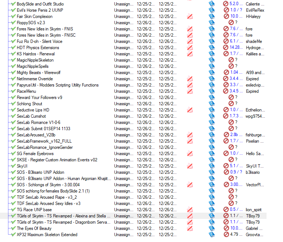283x242 pixels.
Task: Click author Gabriel in The Eyes Of Beauty row
Action: coord(254,228)
